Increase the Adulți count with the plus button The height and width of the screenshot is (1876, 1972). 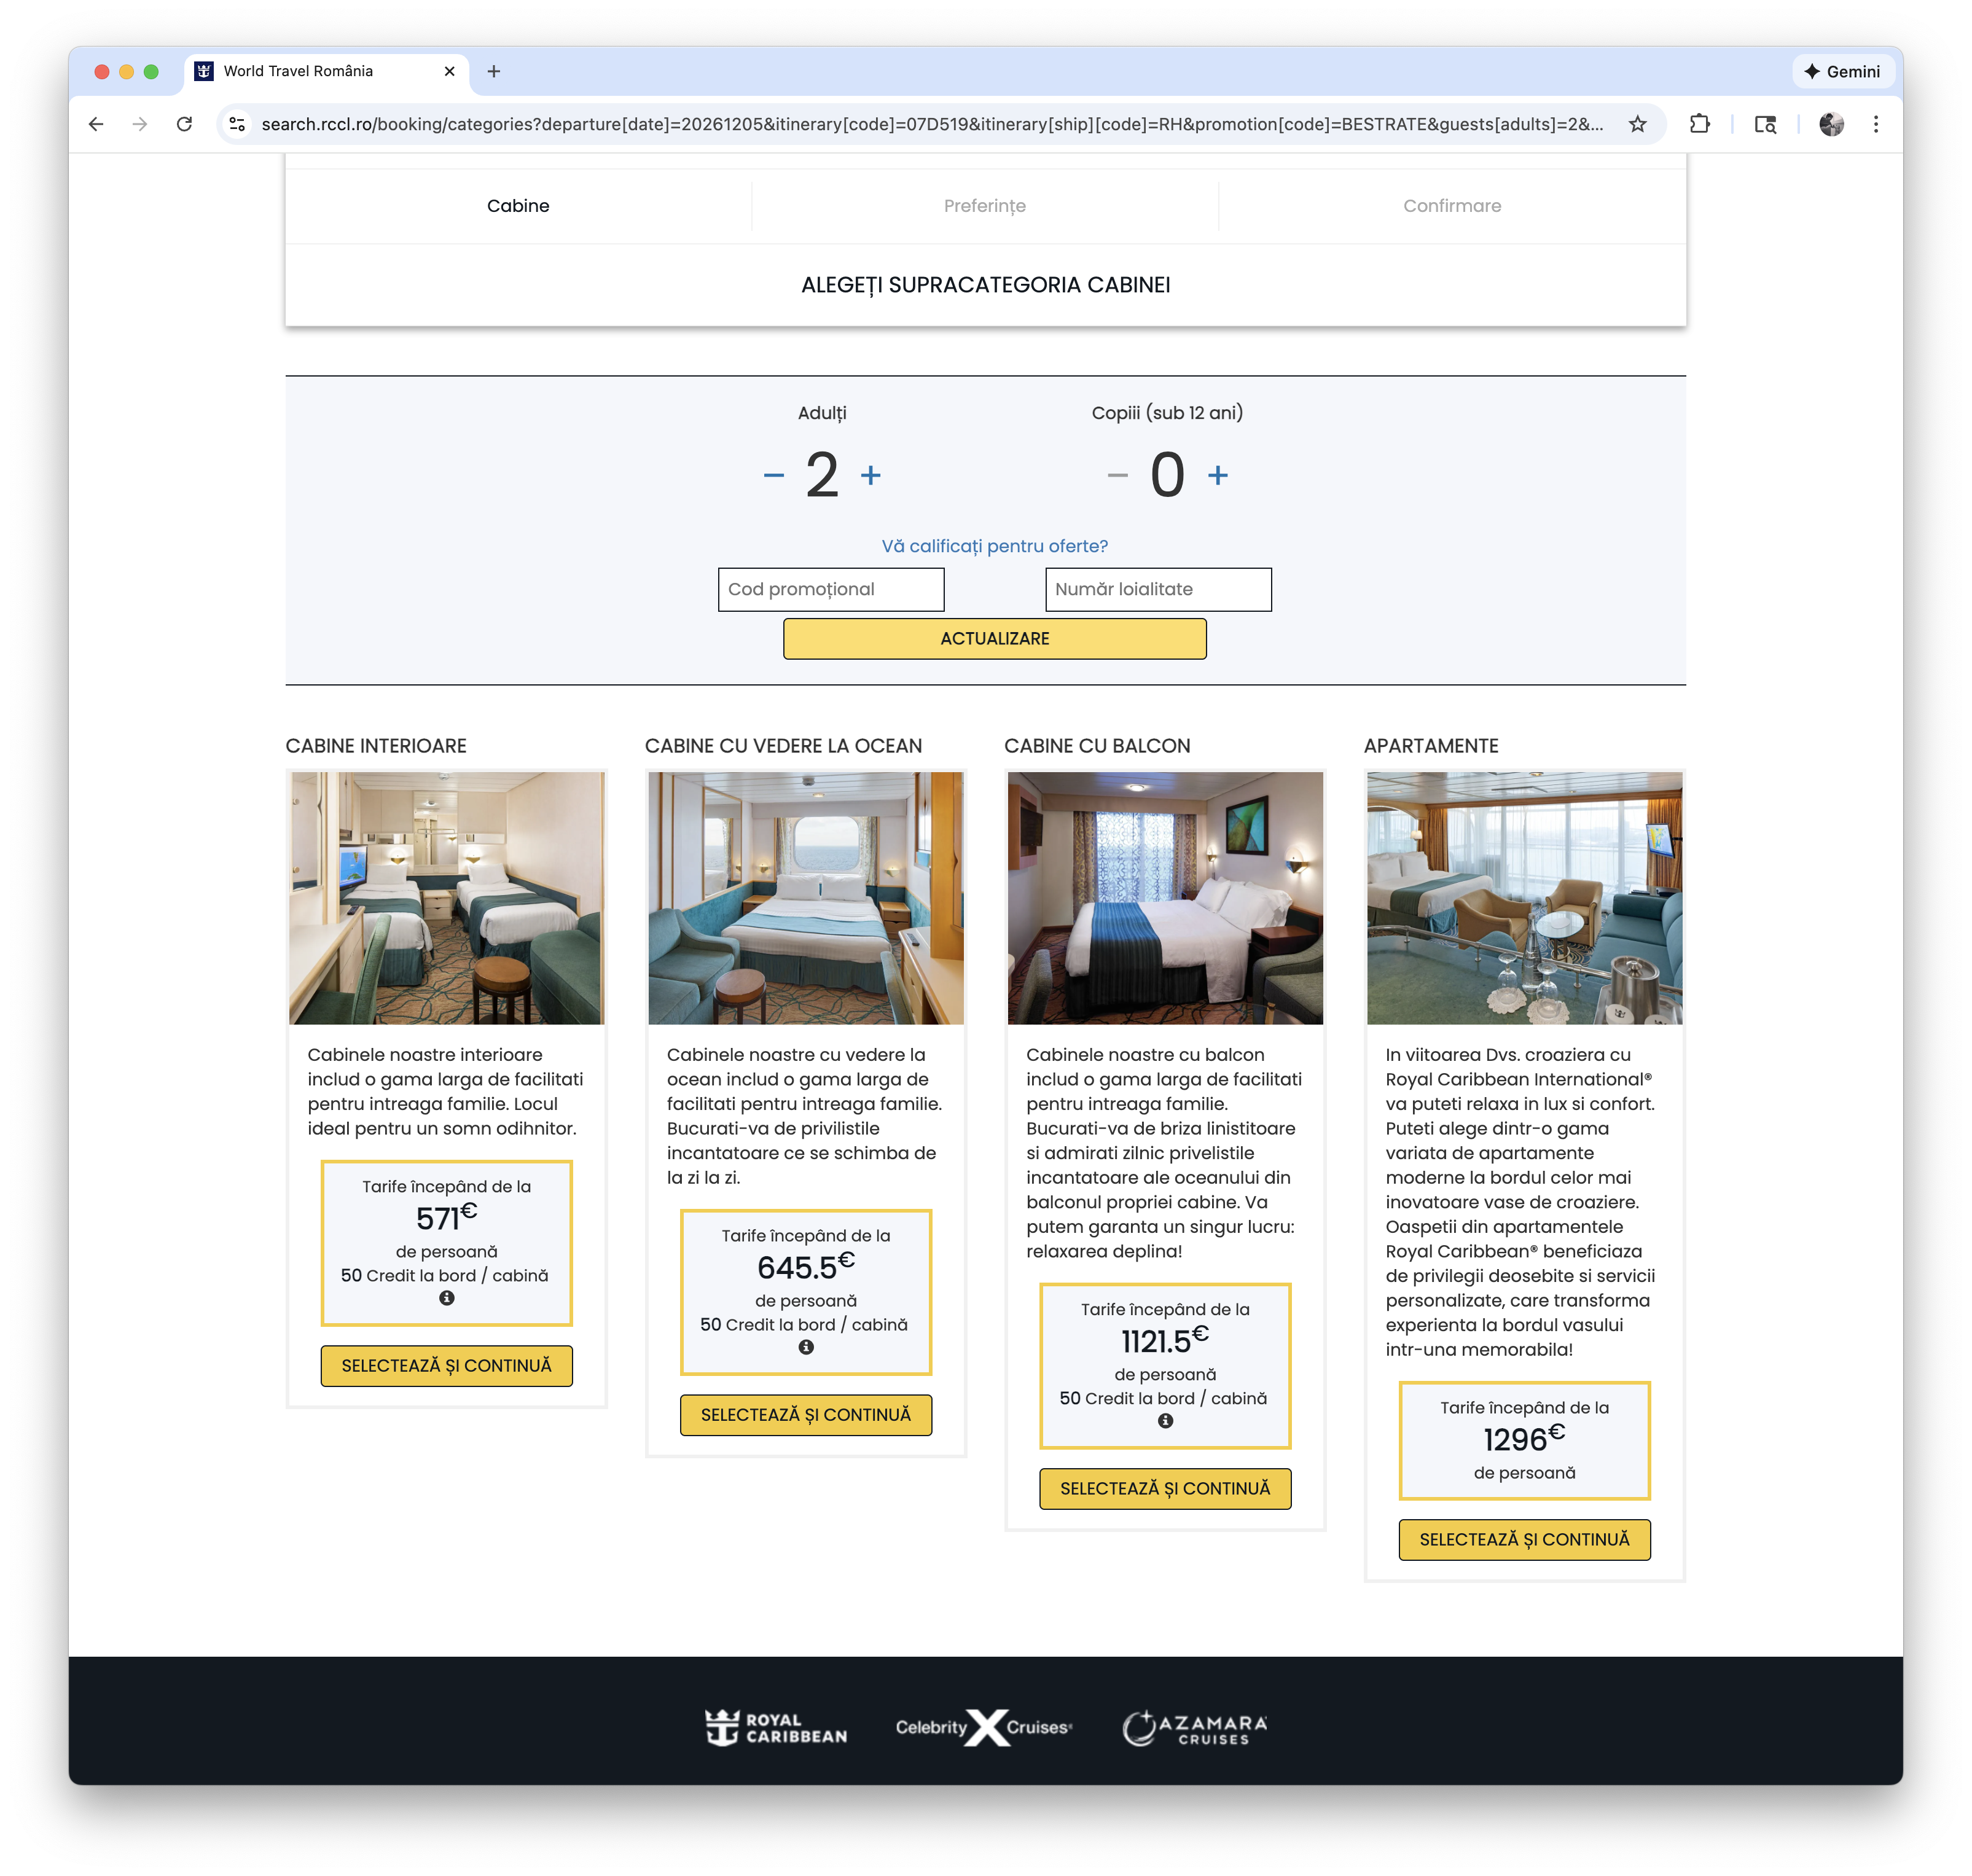tap(871, 476)
